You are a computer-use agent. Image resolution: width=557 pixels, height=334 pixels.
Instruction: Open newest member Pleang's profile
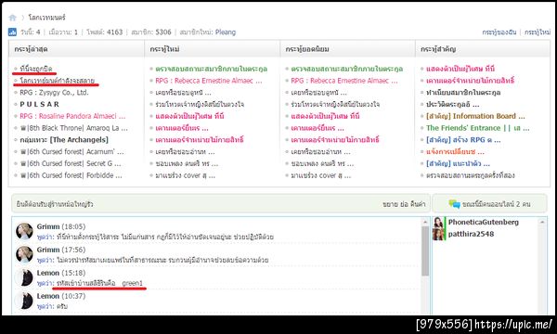(226, 32)
